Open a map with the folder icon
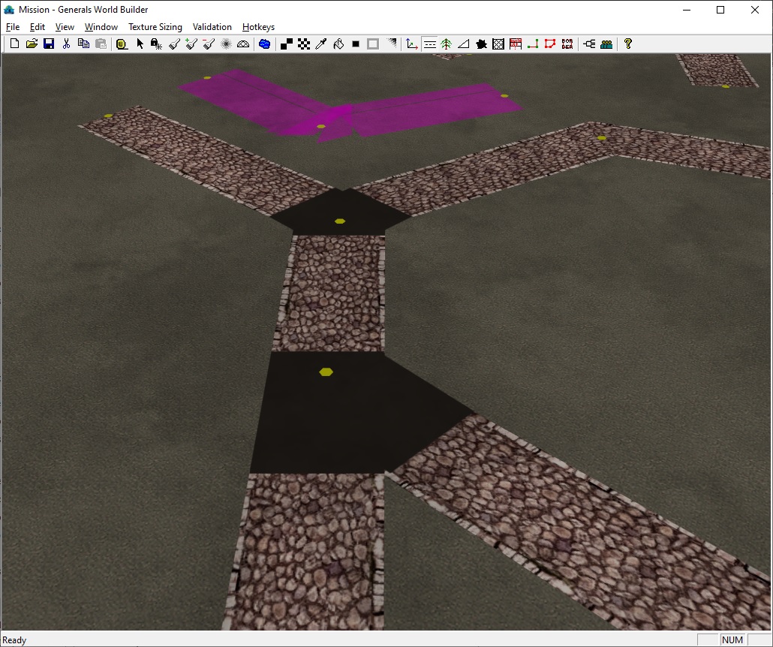This screenshot has height=647, width=773. click(x=32, y=44)
